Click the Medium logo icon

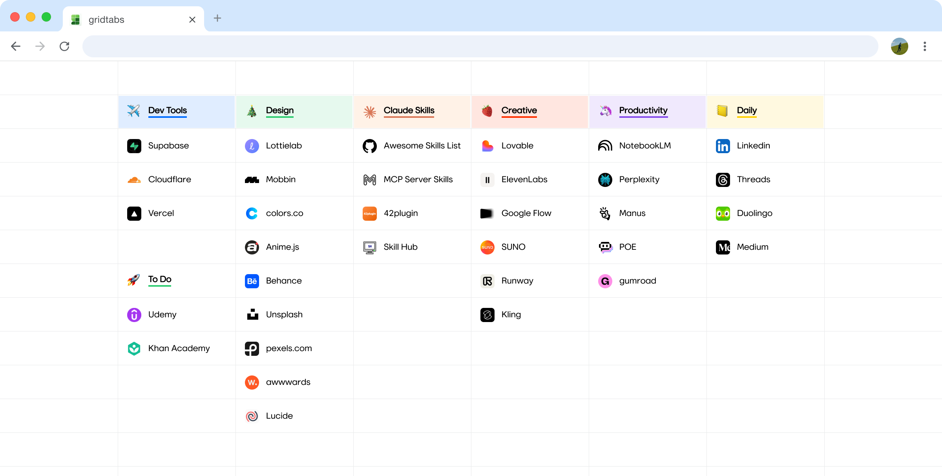click(723, 247)
